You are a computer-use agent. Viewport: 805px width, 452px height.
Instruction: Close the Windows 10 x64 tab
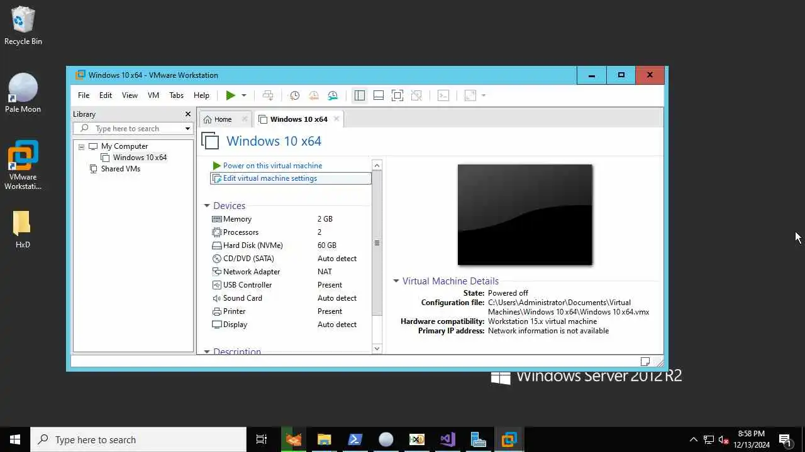click(x=336, y=119)
